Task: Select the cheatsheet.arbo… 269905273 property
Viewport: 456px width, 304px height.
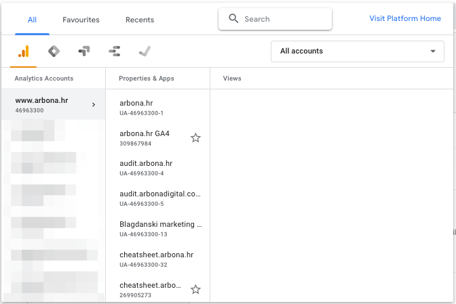Action: 157,288
